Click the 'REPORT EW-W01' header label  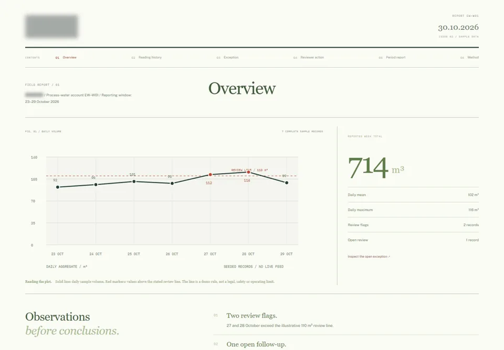tap(466, 16)
